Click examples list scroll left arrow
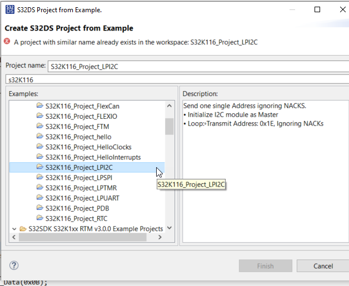 [x=14, y=237]
